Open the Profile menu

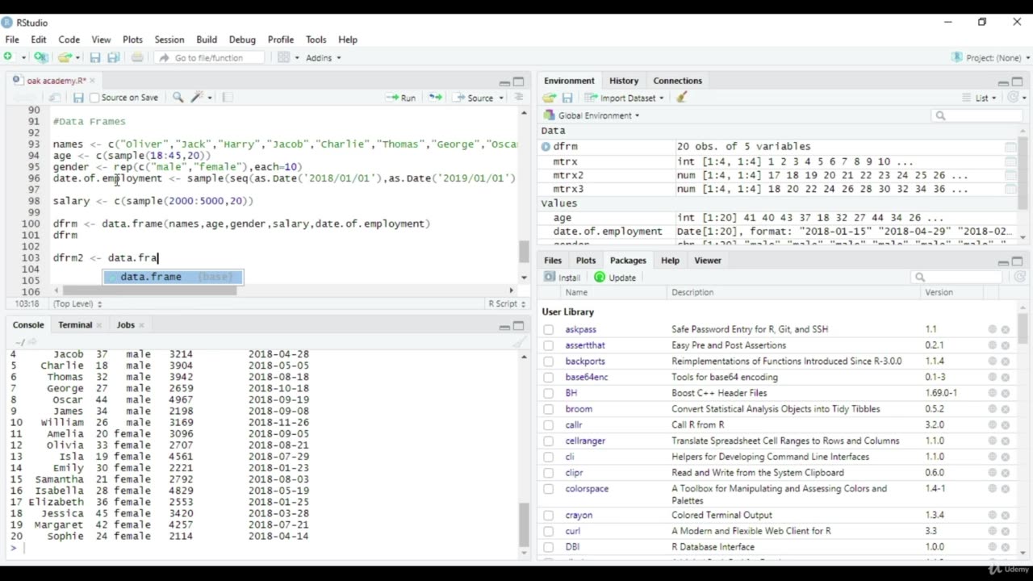[281, 39]
